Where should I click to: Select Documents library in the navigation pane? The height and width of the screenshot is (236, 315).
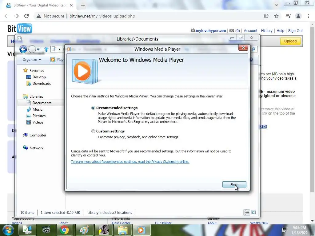[x=39, y=103]
